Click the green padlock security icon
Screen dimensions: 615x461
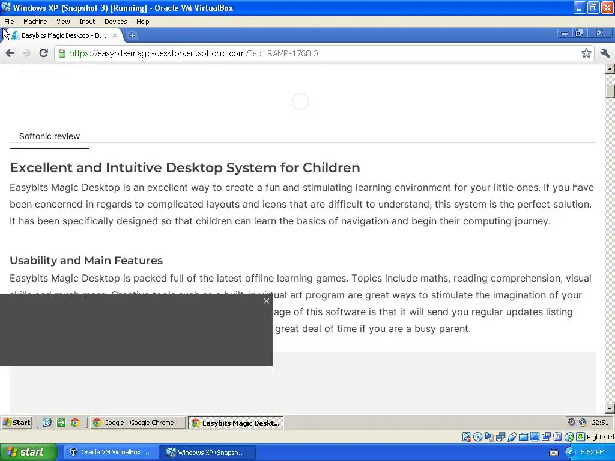[x=62, y=53]
